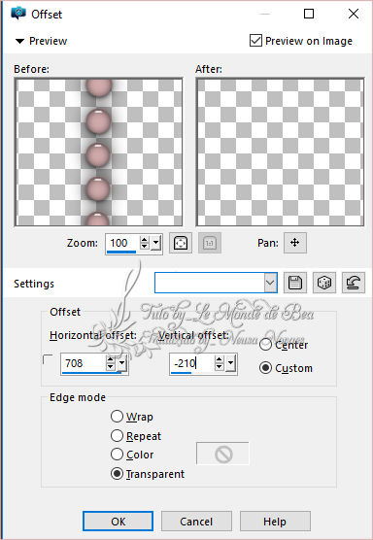The image size is (373, 540).
Task: Click OK to apply the offset
Action: (x=118, y=521)
